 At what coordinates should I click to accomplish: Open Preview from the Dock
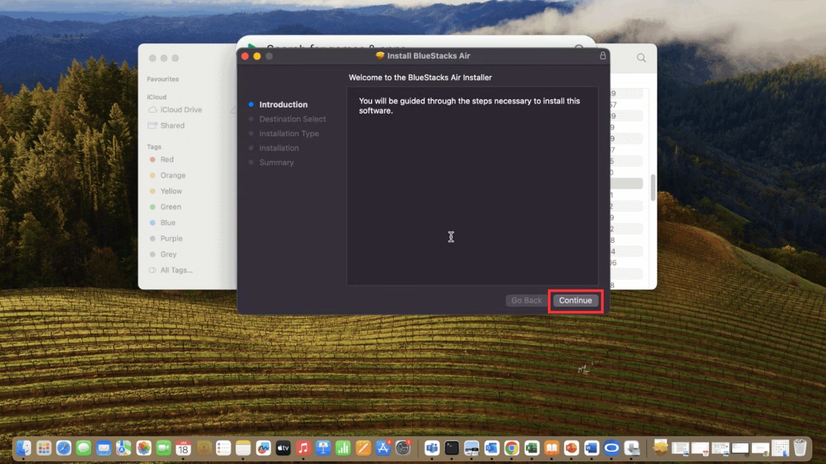click(x=472, y=448)
